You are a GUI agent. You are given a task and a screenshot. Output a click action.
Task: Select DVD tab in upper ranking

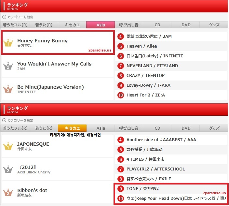pyautogui.click(x=186, y=25)
